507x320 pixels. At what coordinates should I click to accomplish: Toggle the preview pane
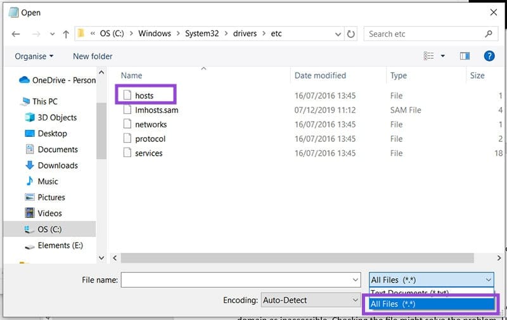(465, 56)
